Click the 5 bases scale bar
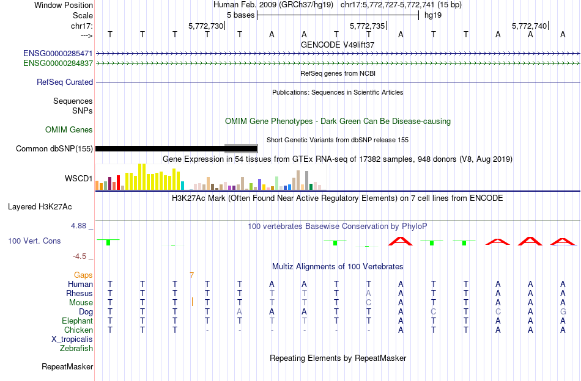 [338, 15]
